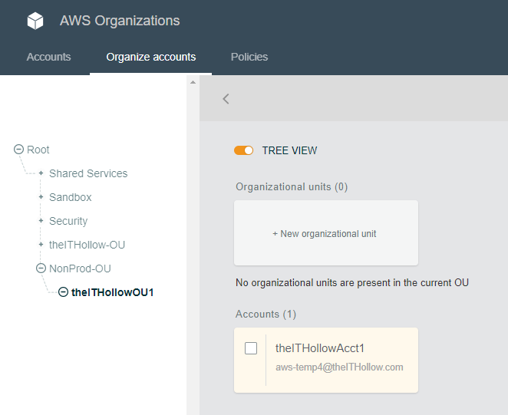This screenshot has width=508, height=415.
Task: Expand the Security plus icon
Action: point(41,221)
